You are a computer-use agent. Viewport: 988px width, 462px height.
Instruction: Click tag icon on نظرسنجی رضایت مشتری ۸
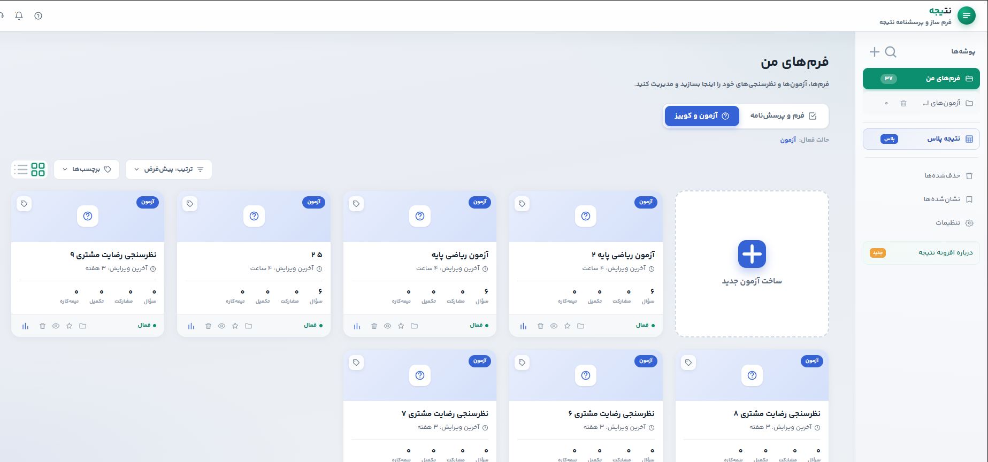click(688, 363)
